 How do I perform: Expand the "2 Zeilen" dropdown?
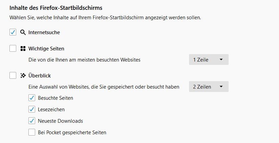[x=208, y=87]
